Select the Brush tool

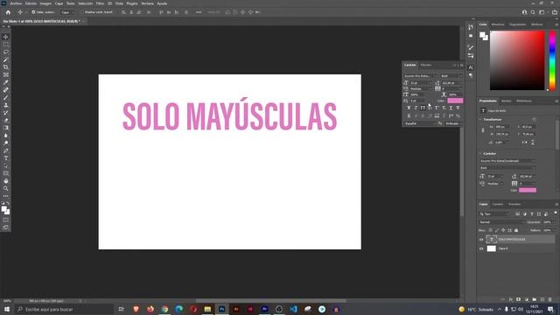(x=6, y=97)
